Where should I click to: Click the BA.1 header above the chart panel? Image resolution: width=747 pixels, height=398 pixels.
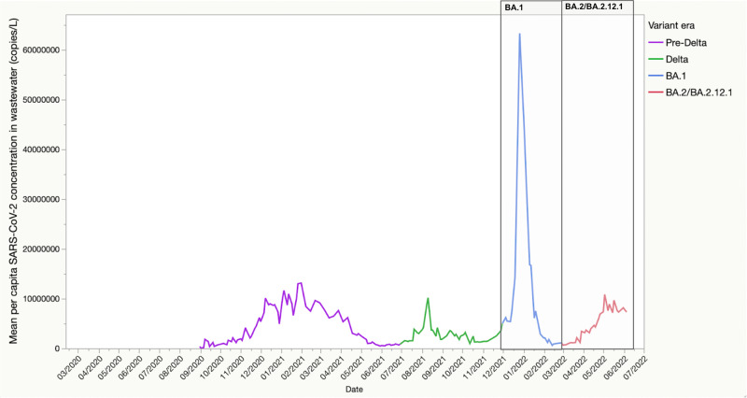pyautogui.click(x=514, y=7)
